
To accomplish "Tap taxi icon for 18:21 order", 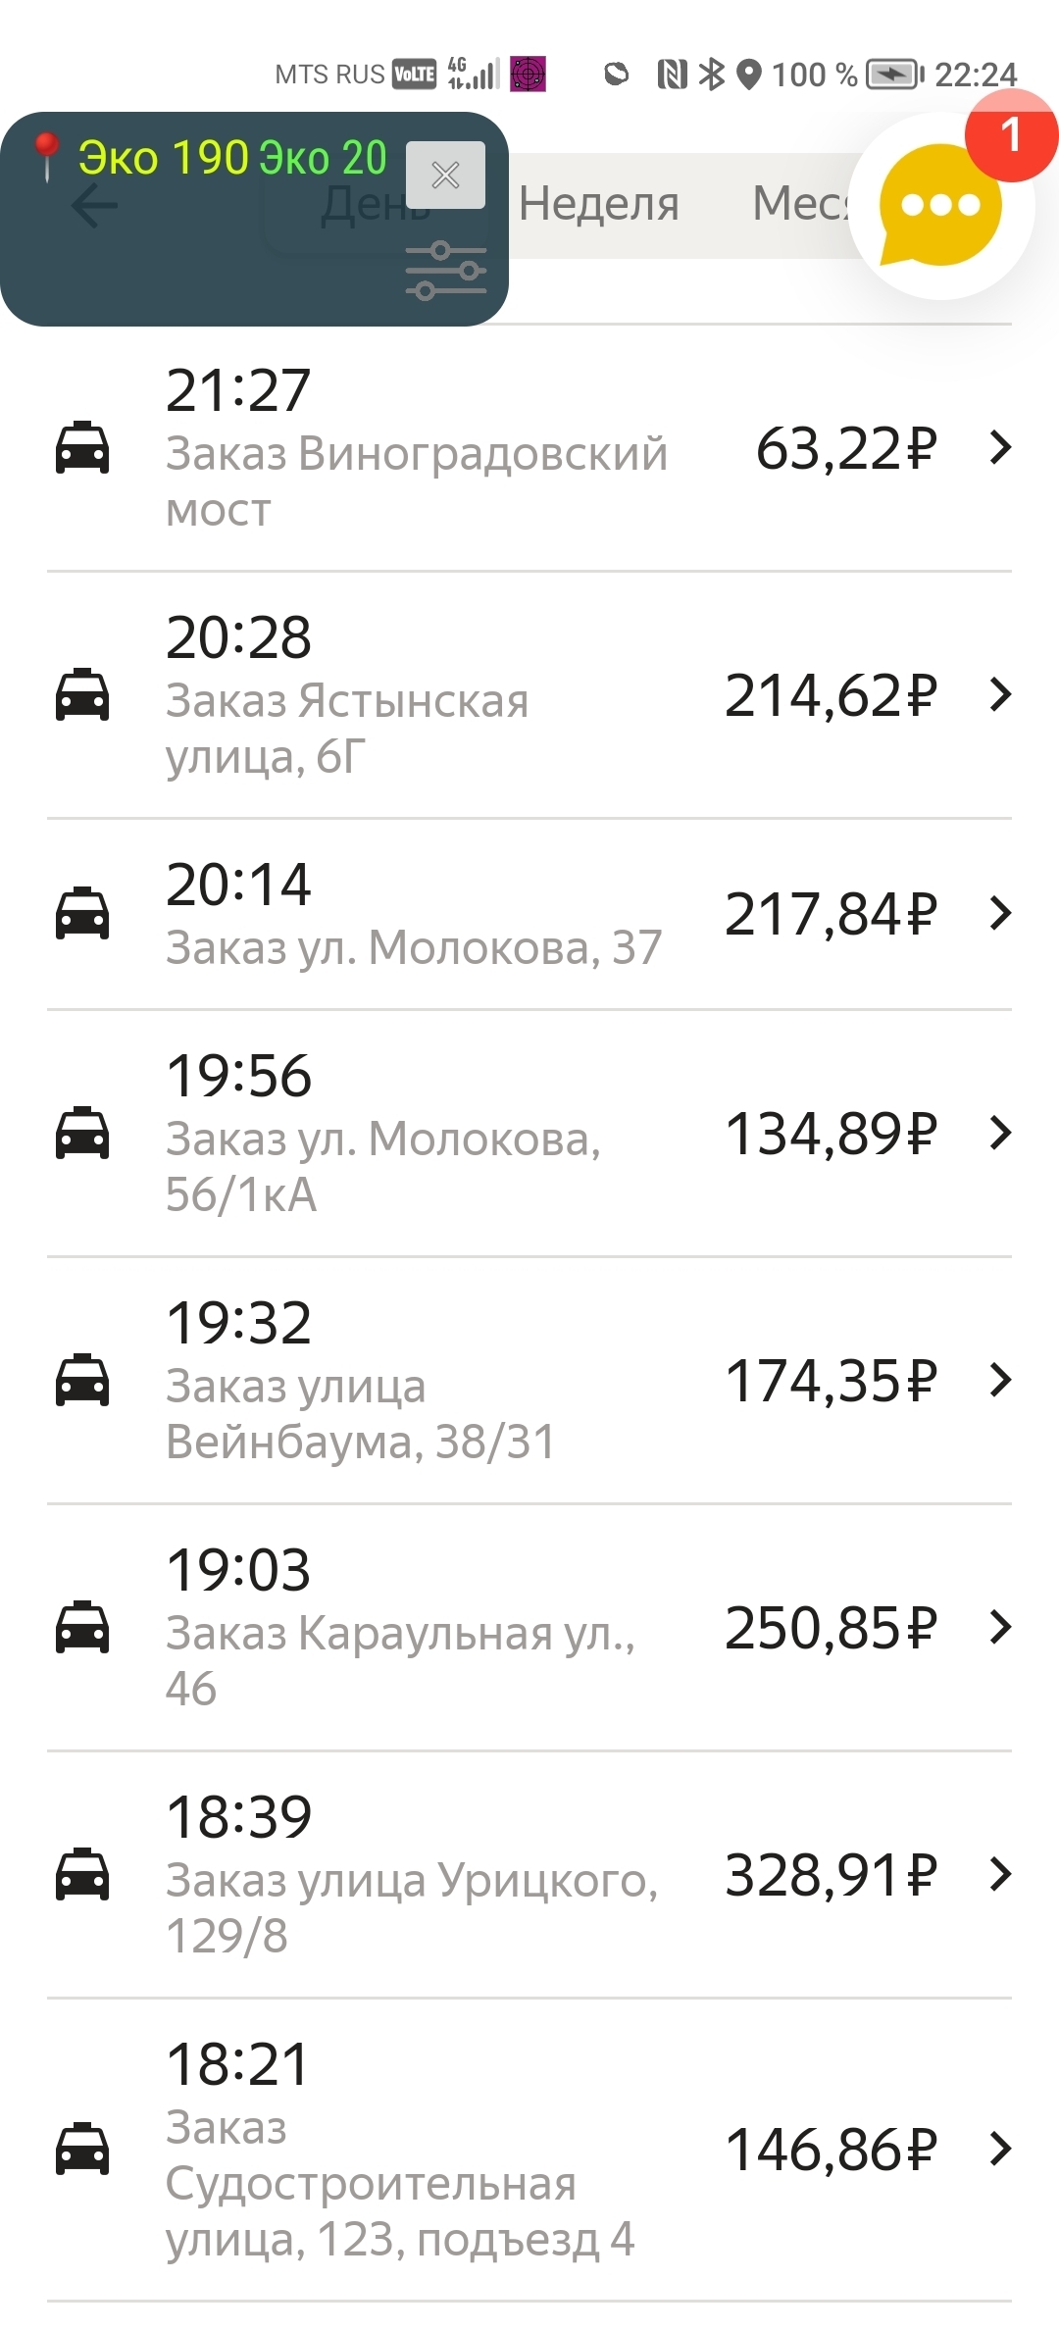I will pos(82,2149).
